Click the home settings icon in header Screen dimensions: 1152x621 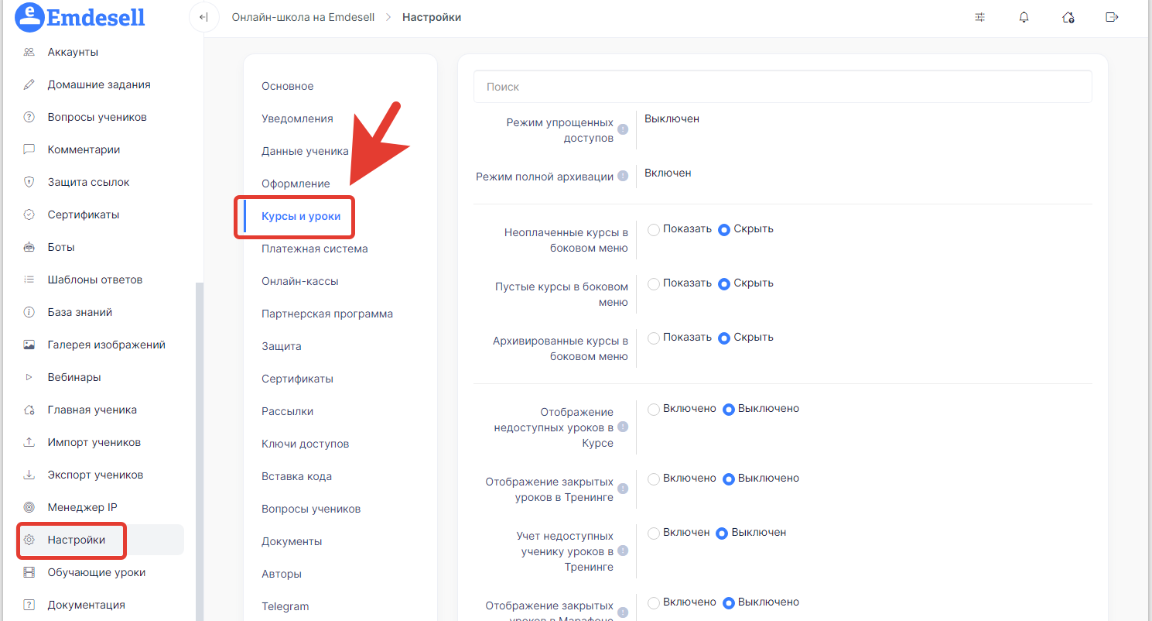[x=1068, y=17]
